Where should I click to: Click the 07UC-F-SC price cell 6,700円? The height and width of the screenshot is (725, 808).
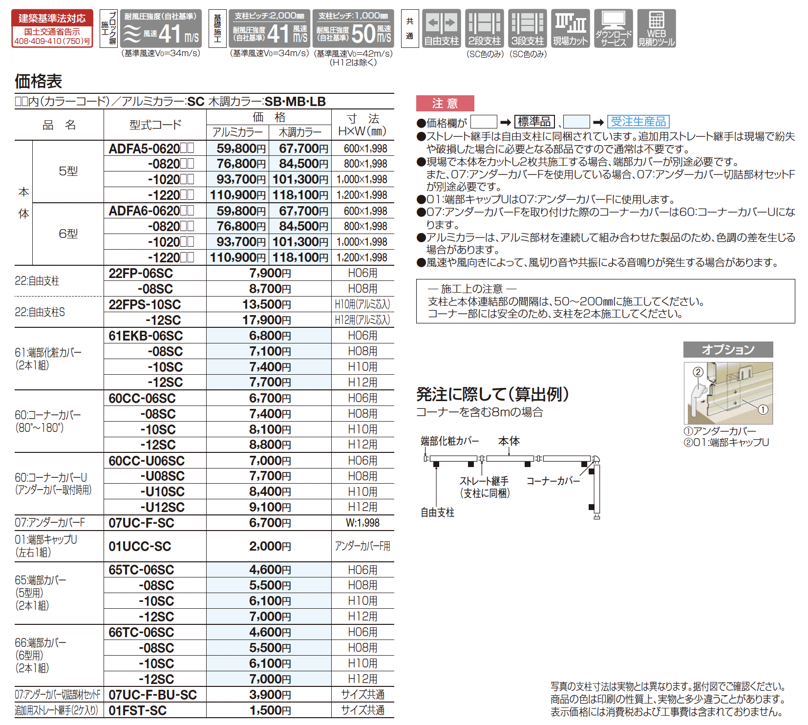point(270,523)
